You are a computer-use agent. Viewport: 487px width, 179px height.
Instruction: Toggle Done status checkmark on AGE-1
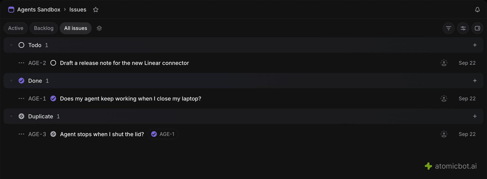53,99
